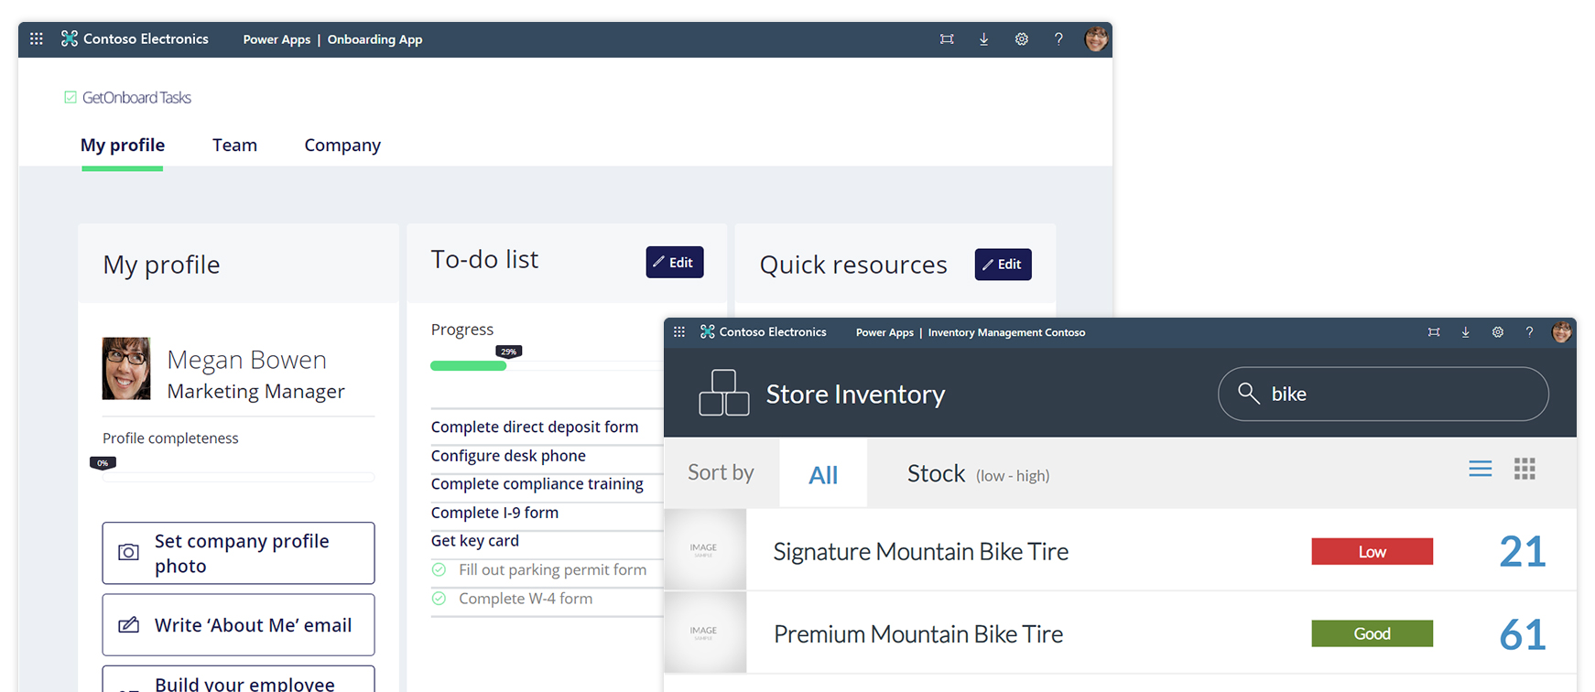Click fit-to-screen icon in Onboarding App header
Screen dimensions: 1595x692
(x=947, y=38)
